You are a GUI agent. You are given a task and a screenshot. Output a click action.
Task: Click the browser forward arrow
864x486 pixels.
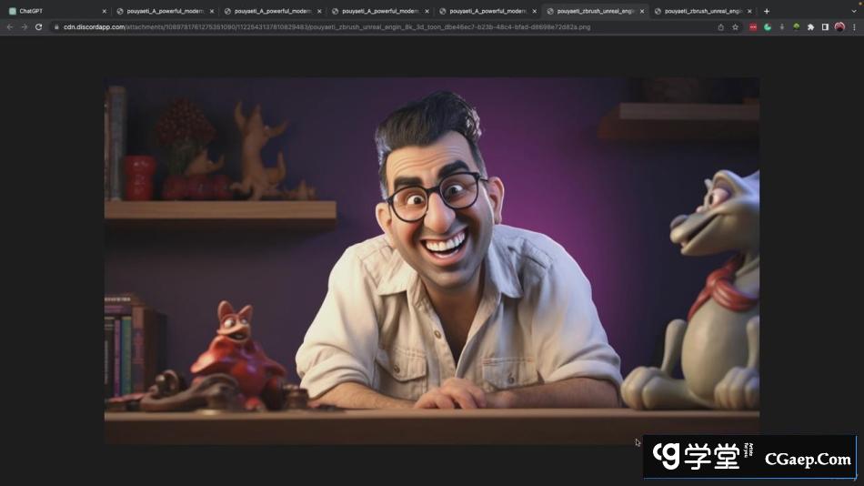pos(24,27)
